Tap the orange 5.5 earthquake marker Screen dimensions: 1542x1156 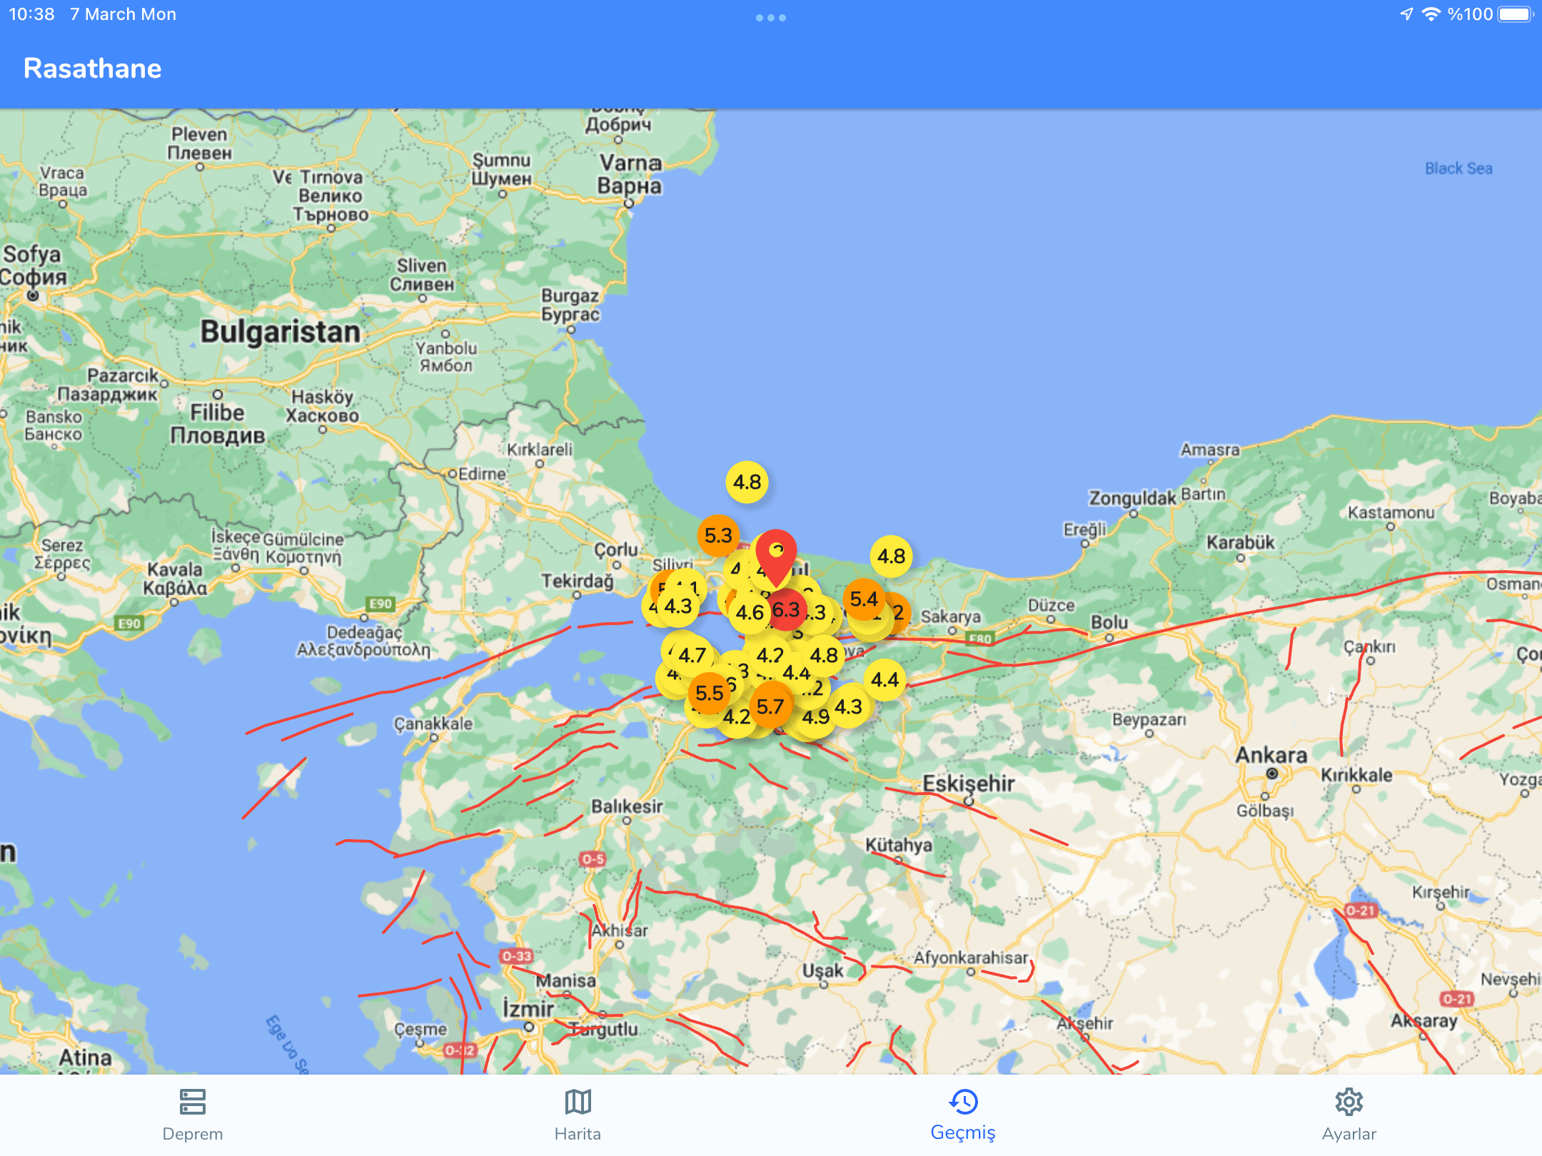pos(709,692)
